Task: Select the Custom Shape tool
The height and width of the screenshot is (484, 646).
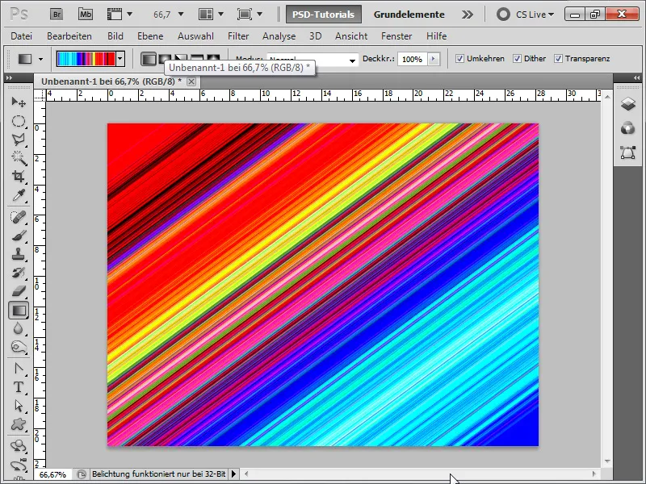Action: (19, 424)
